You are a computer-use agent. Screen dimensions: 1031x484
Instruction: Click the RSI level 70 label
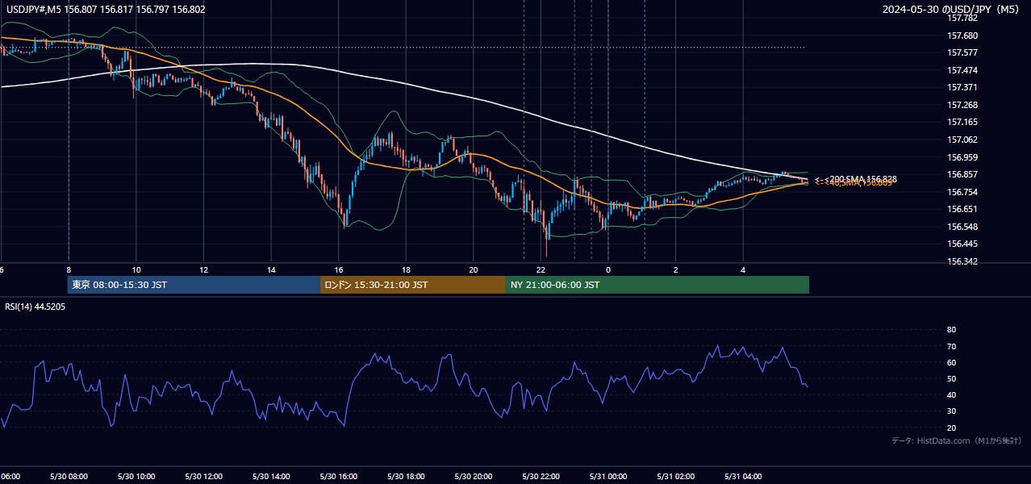[x=951, y=346]
